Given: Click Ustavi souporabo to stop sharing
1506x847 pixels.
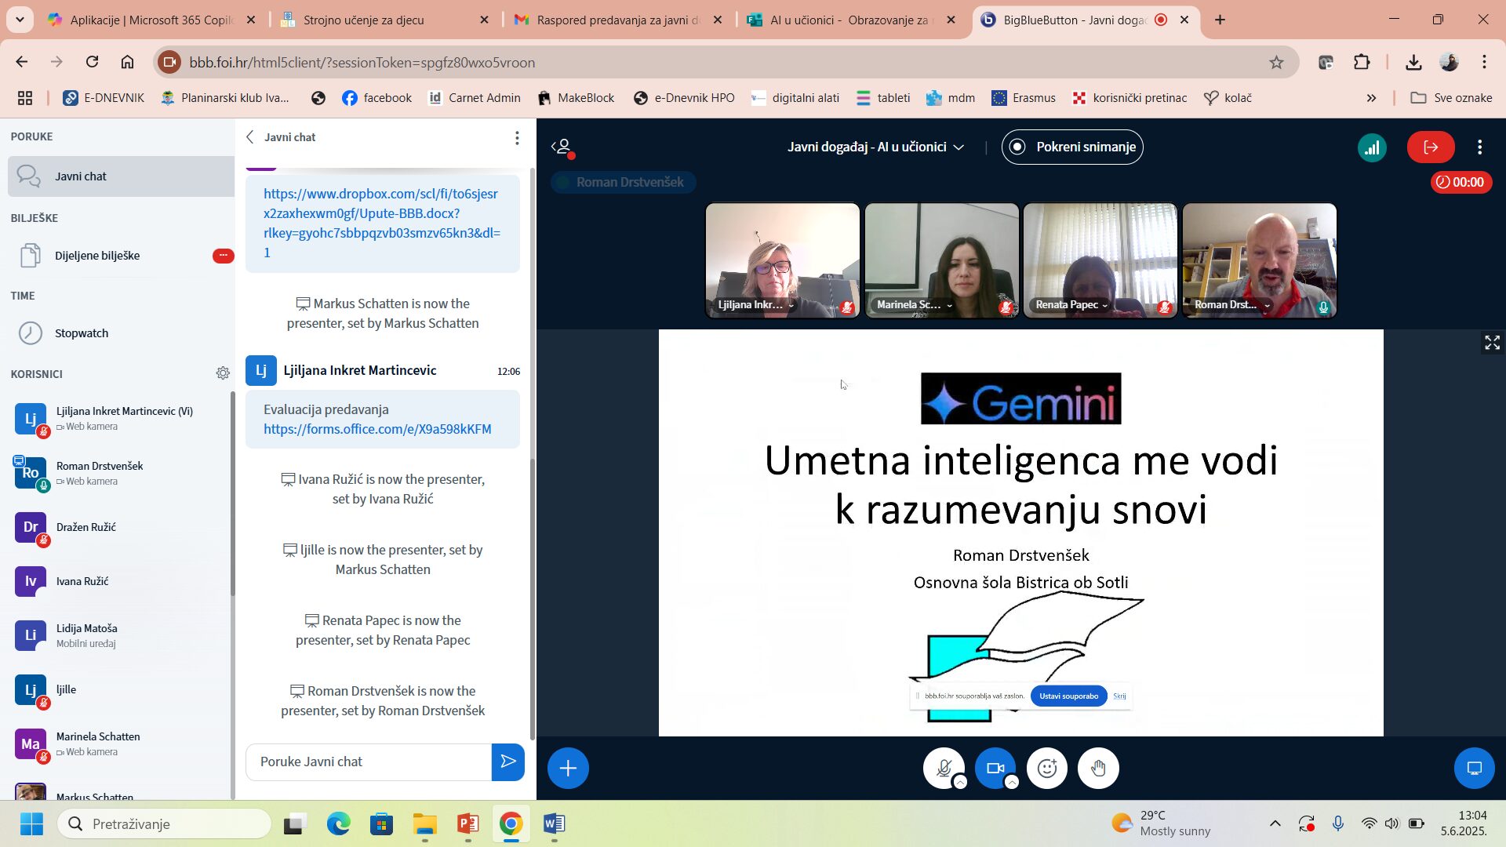Looking at the screenshot, I should click(x=1068, y=696).
